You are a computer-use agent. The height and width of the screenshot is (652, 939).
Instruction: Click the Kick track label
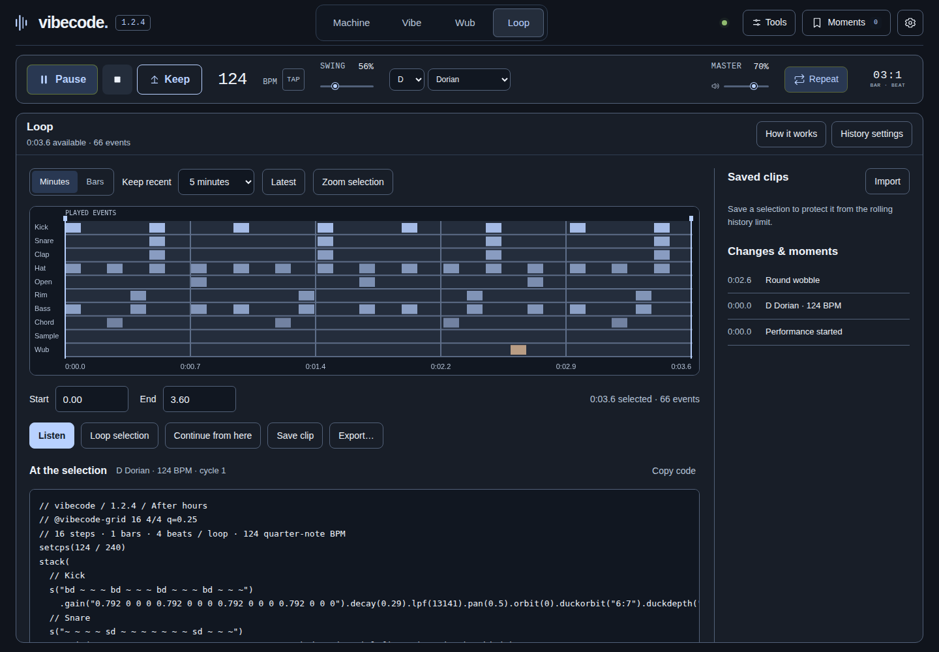pyautogui.click(x=42, y=227)
